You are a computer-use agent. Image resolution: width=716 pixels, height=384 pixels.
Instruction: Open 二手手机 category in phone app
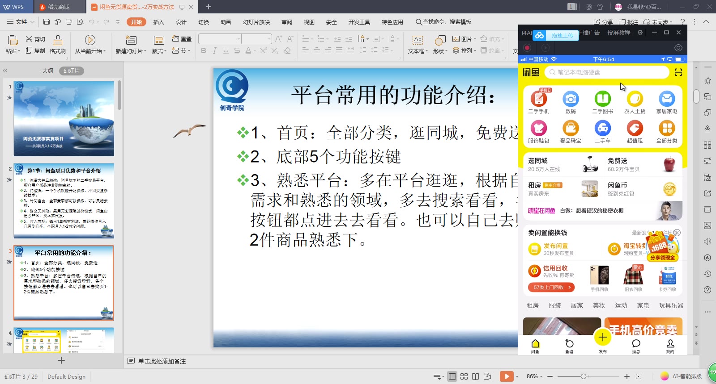tap(539, 99)
